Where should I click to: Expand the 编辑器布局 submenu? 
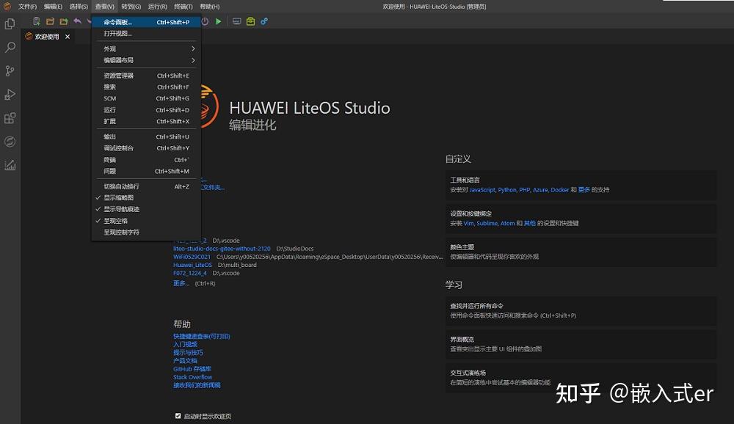pyautogui.click(x=146, y=60)
